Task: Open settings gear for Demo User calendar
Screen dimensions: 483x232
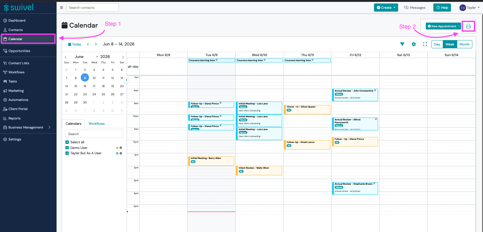Action: point(121,148)
